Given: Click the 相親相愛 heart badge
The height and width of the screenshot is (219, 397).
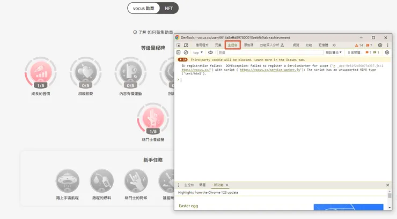Looking at the screenshot, I should pos(86,72).
